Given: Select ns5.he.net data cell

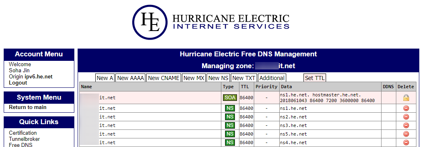Looking at the screenshot, I should pos(330,134).
